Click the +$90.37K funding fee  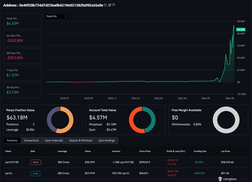tap(199, 173)
